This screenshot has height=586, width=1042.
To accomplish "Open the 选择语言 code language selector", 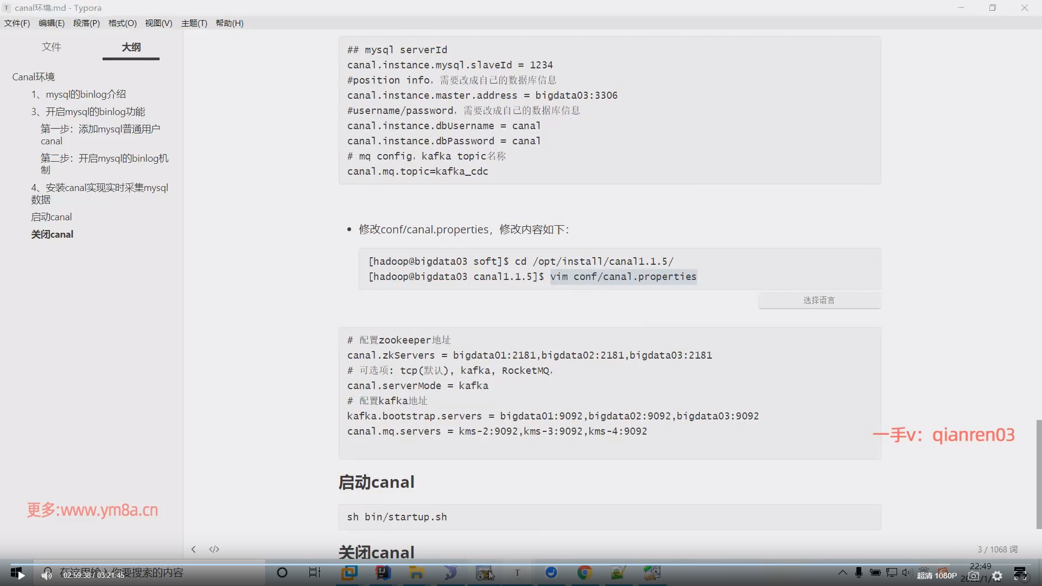I will coord(819,300).
